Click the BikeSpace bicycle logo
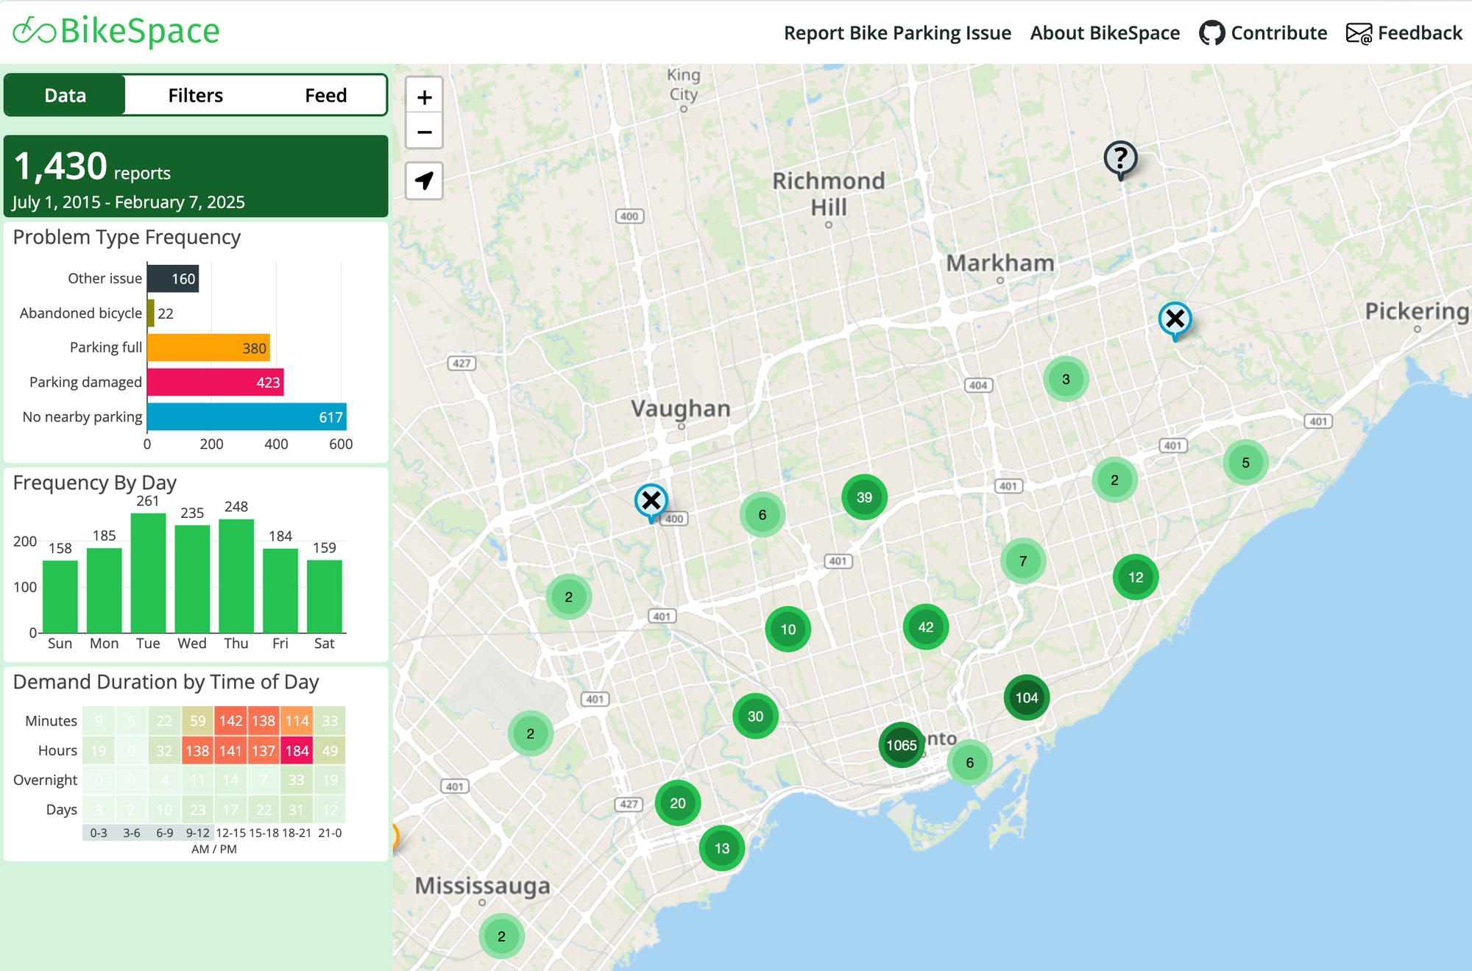Viewport: 1472px width, 971px height. [x=35, y=31]
